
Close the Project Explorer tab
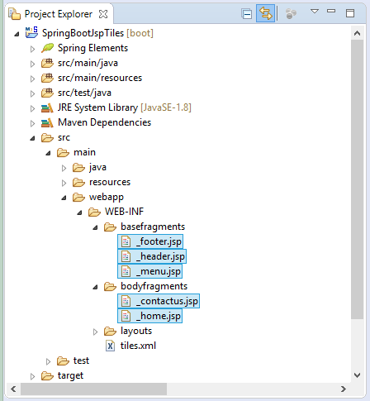[103, 14]
